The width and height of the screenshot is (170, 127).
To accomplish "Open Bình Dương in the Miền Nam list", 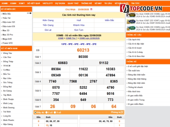I will point(9,108).
